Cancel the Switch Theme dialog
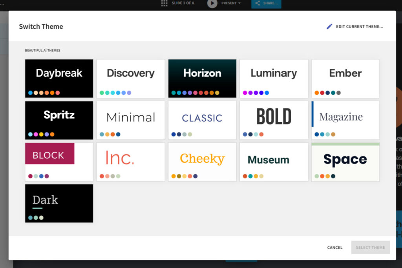The image size is (402, 268). click(x=334, y=248)
